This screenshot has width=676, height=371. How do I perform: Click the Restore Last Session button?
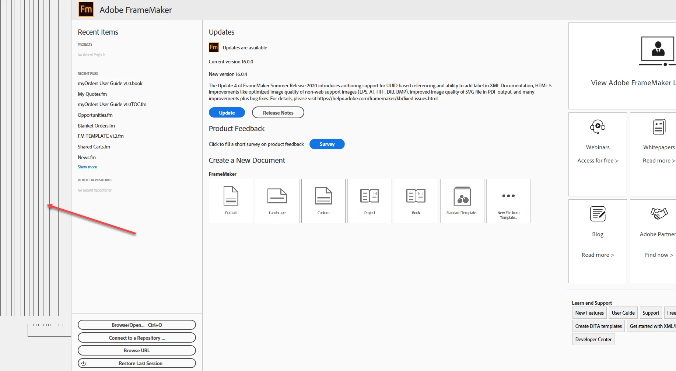pyautogui.click(x=137, y=363)
